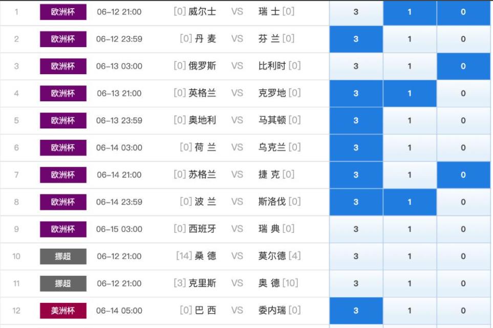Click the 美洲杯 league tag in row 12

pos(63,311)
